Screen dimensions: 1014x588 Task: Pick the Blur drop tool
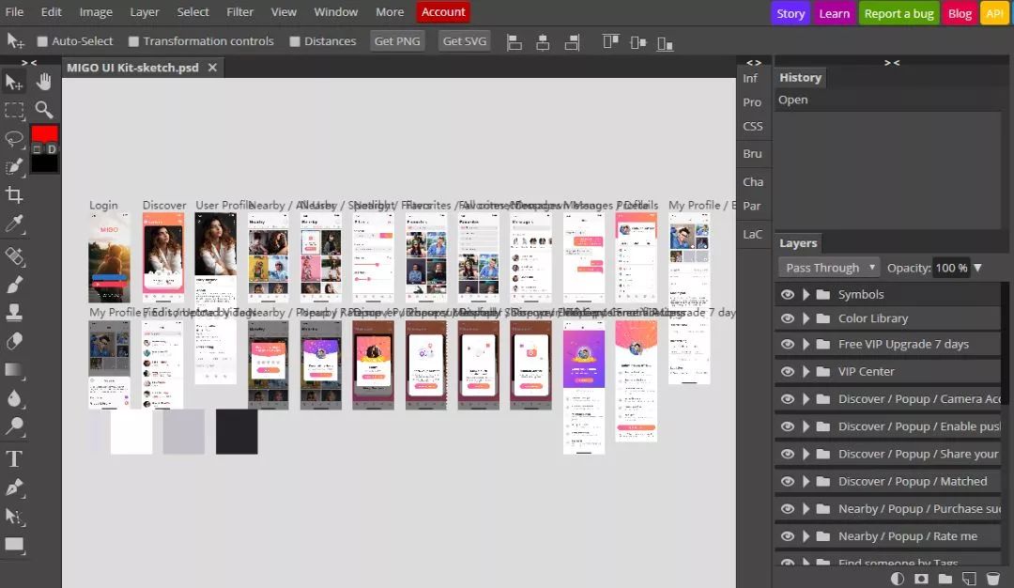click(13, 398)
